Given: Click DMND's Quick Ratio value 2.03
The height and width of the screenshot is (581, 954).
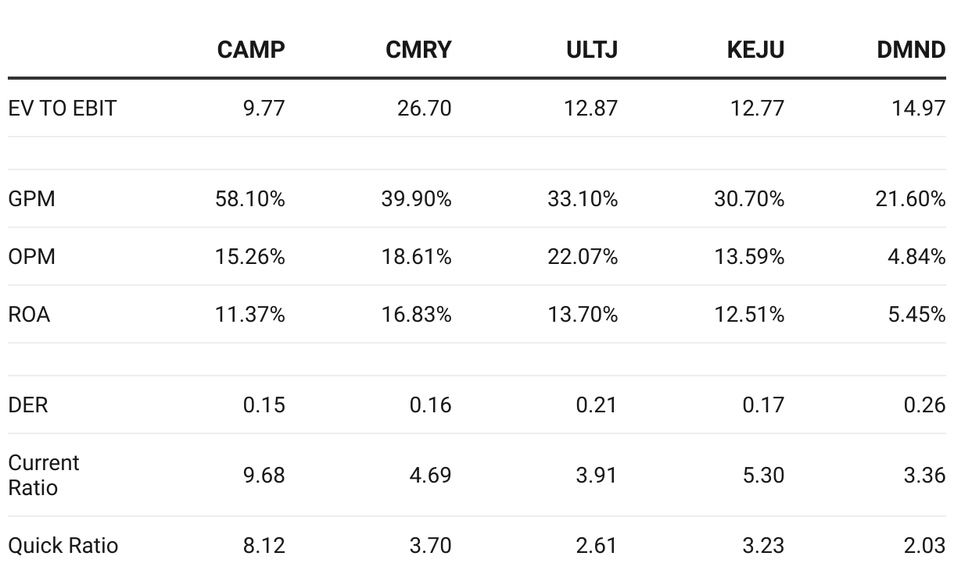Looking at the screenshot, I should 924,545.
